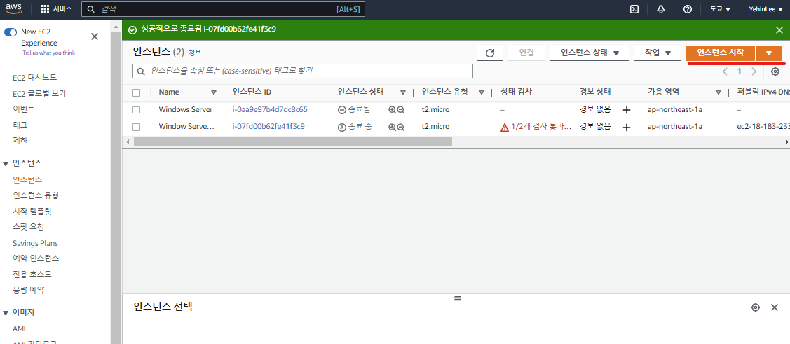Open EC2 대시보드 in sidebar

(35, 78)
